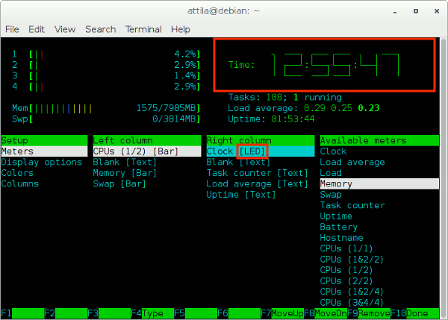Viewport: 448px width, 320px height.
Task: Choose CPUs (1/2) under Available meters
Action: pos(346,270)
